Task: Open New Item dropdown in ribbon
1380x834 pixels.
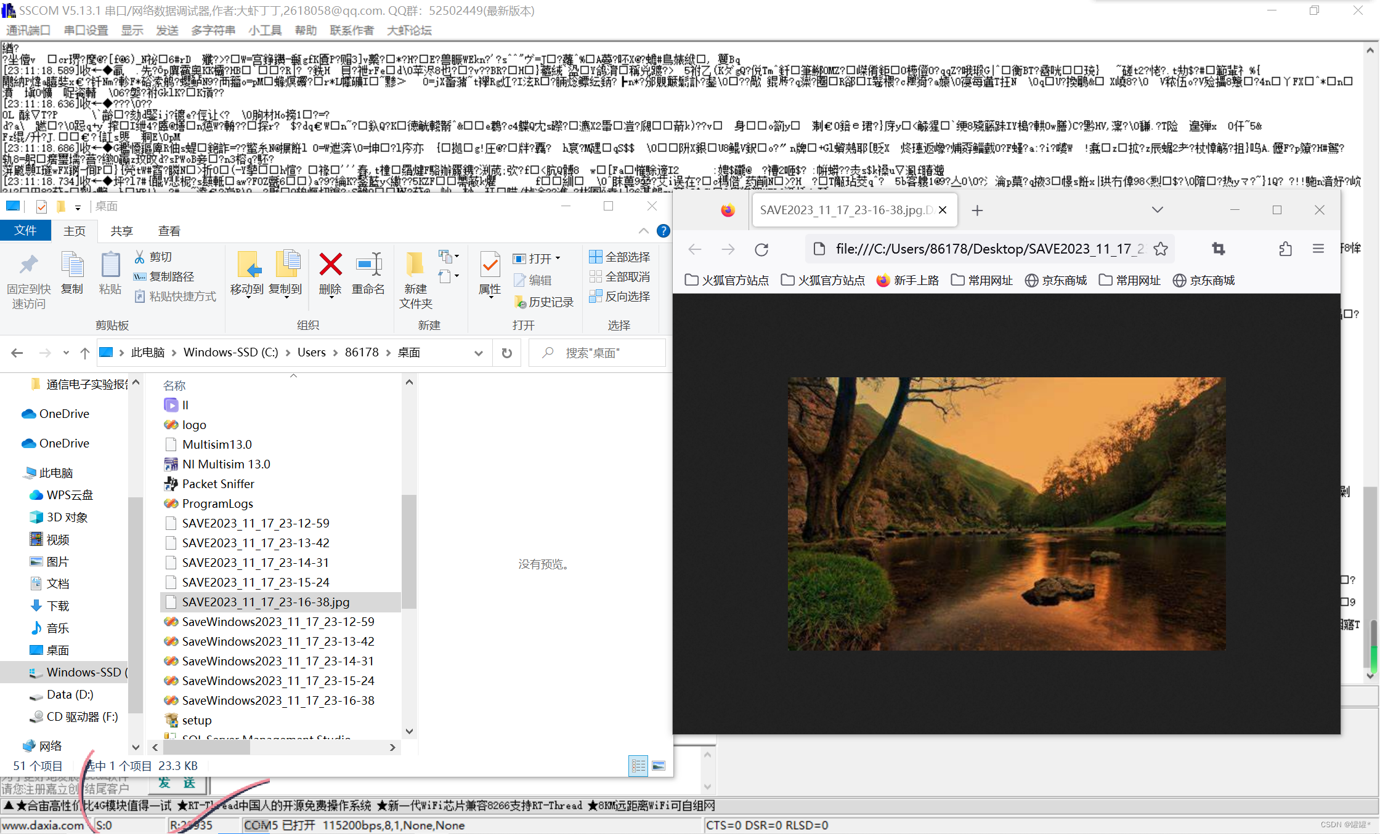Action: 448,256
